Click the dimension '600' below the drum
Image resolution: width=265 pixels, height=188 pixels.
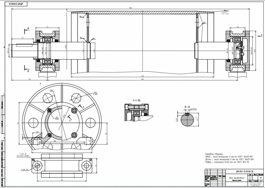tap(142, 79)
